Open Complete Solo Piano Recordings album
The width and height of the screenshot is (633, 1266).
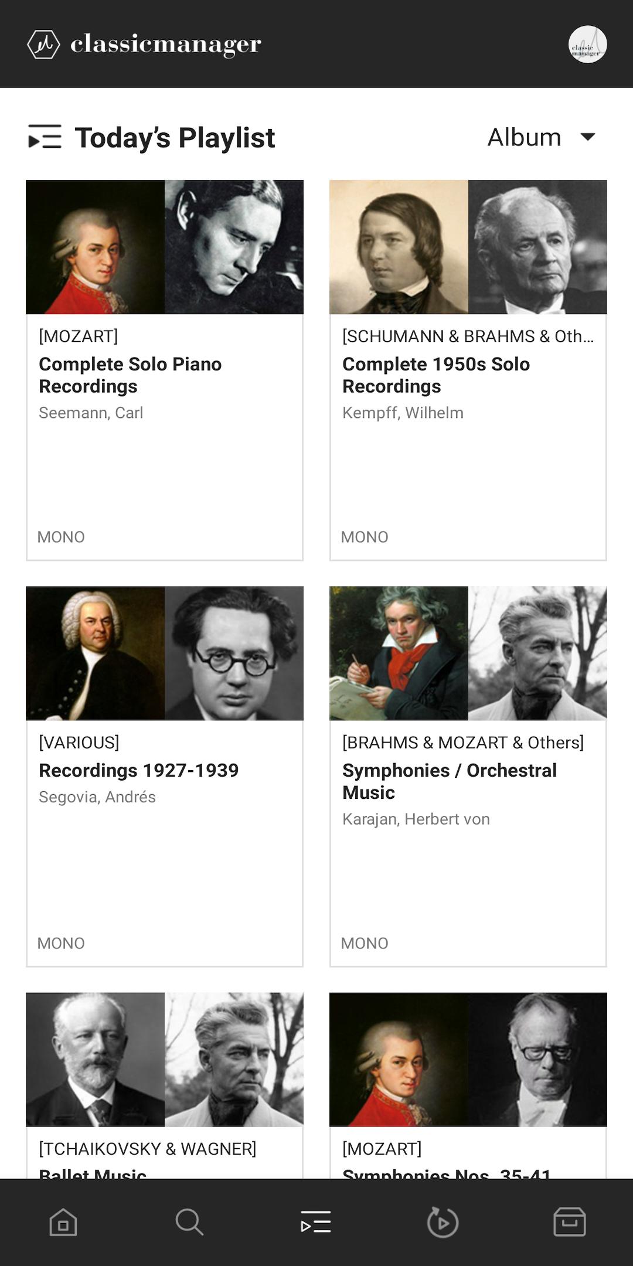coord(130,375)
